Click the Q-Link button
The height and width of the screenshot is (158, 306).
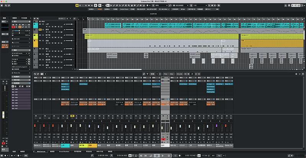point(179,74)
